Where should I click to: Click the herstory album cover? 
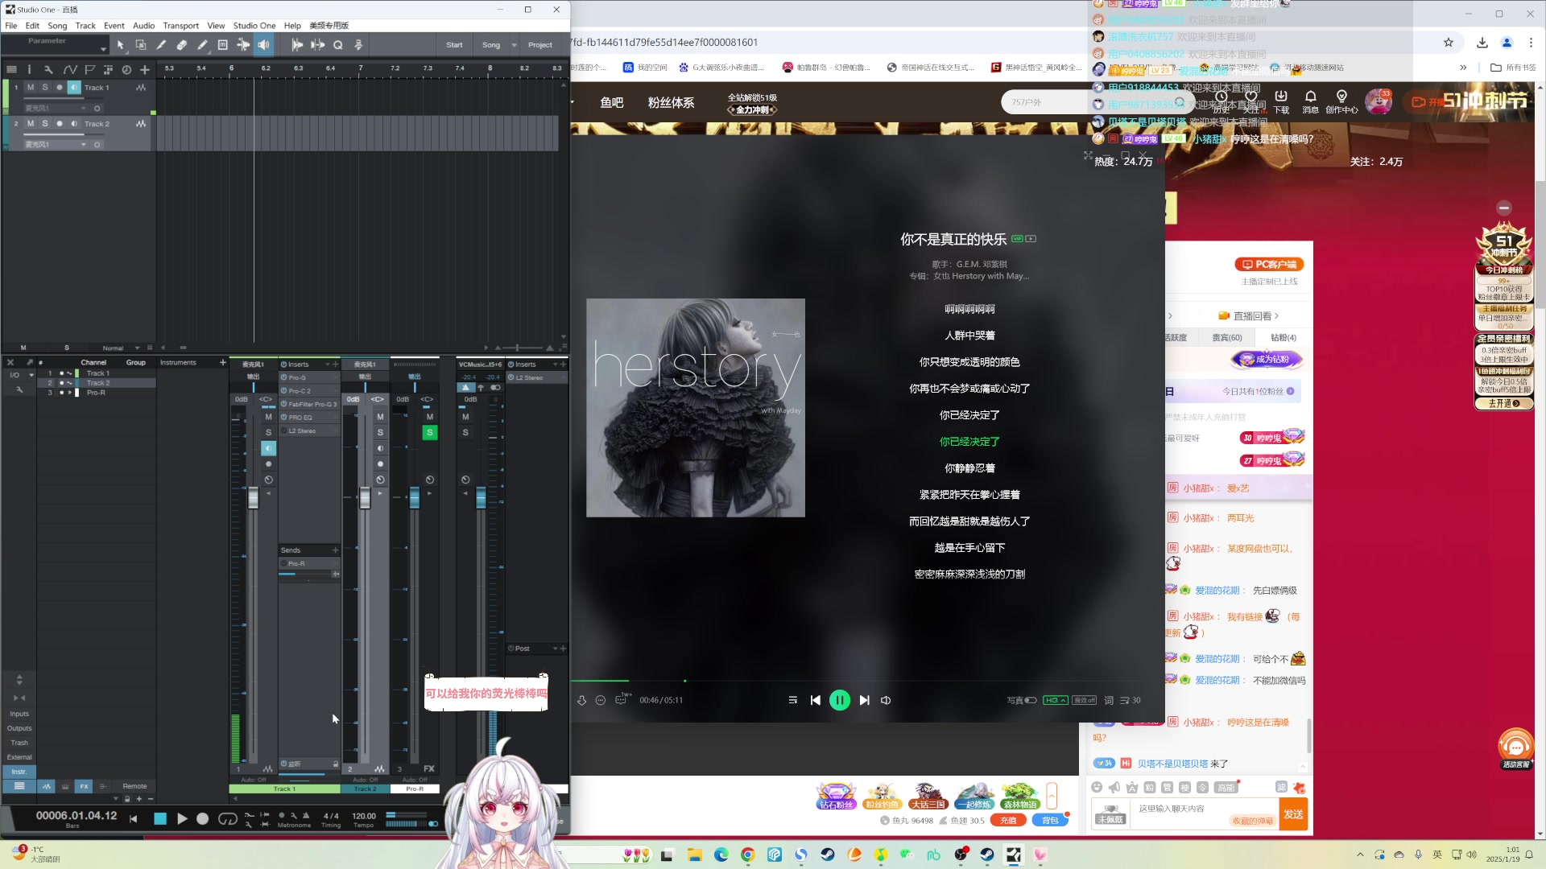[x=696, y=408]
